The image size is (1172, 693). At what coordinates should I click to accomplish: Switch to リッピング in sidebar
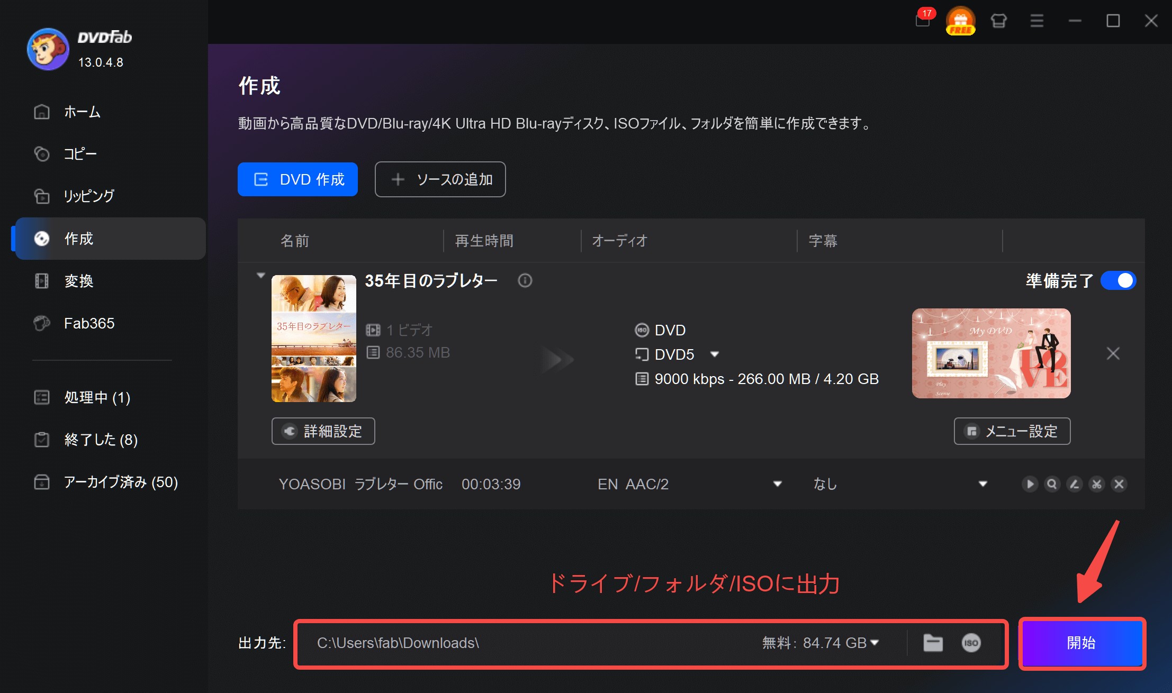coord(89,196)
